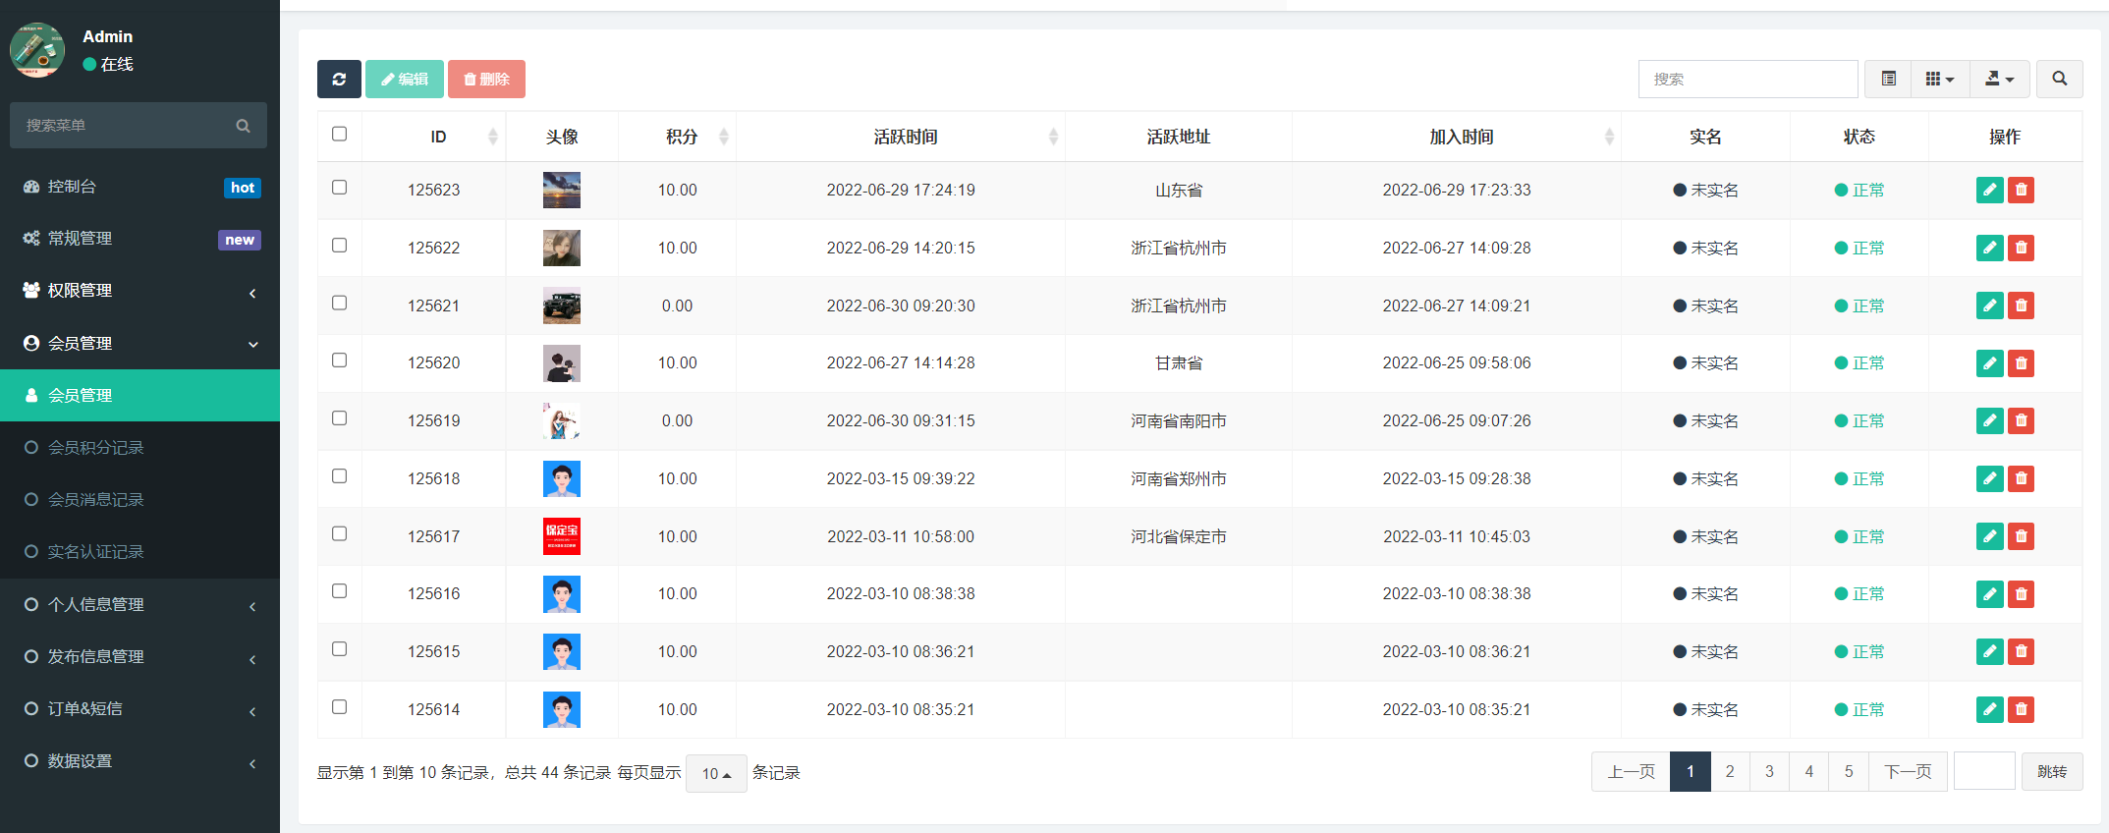Open the export data dropdown
This screenshot has width=2109, height=833.
coord(1999,79)
